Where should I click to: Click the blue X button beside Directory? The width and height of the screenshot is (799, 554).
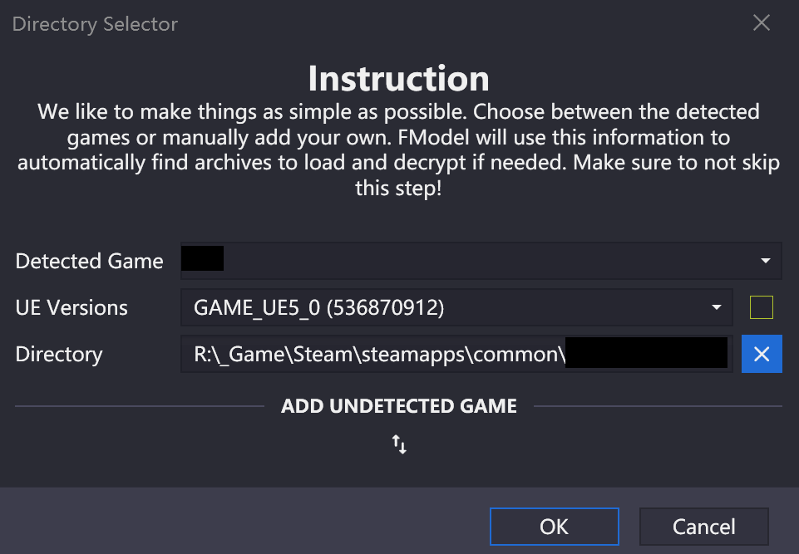pos(762,354)
